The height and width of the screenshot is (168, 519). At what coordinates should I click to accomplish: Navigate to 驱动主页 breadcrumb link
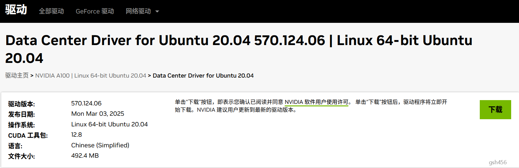pyautogui.click(x=17, y=75)
